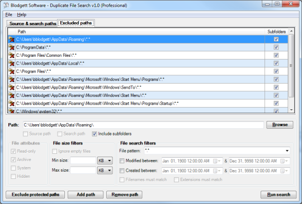Click the Remove path button

(124, 195)
